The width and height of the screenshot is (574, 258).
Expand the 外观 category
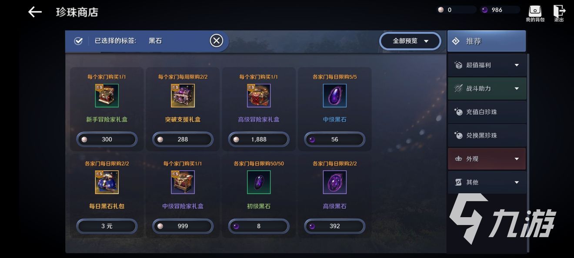(487, 159)
